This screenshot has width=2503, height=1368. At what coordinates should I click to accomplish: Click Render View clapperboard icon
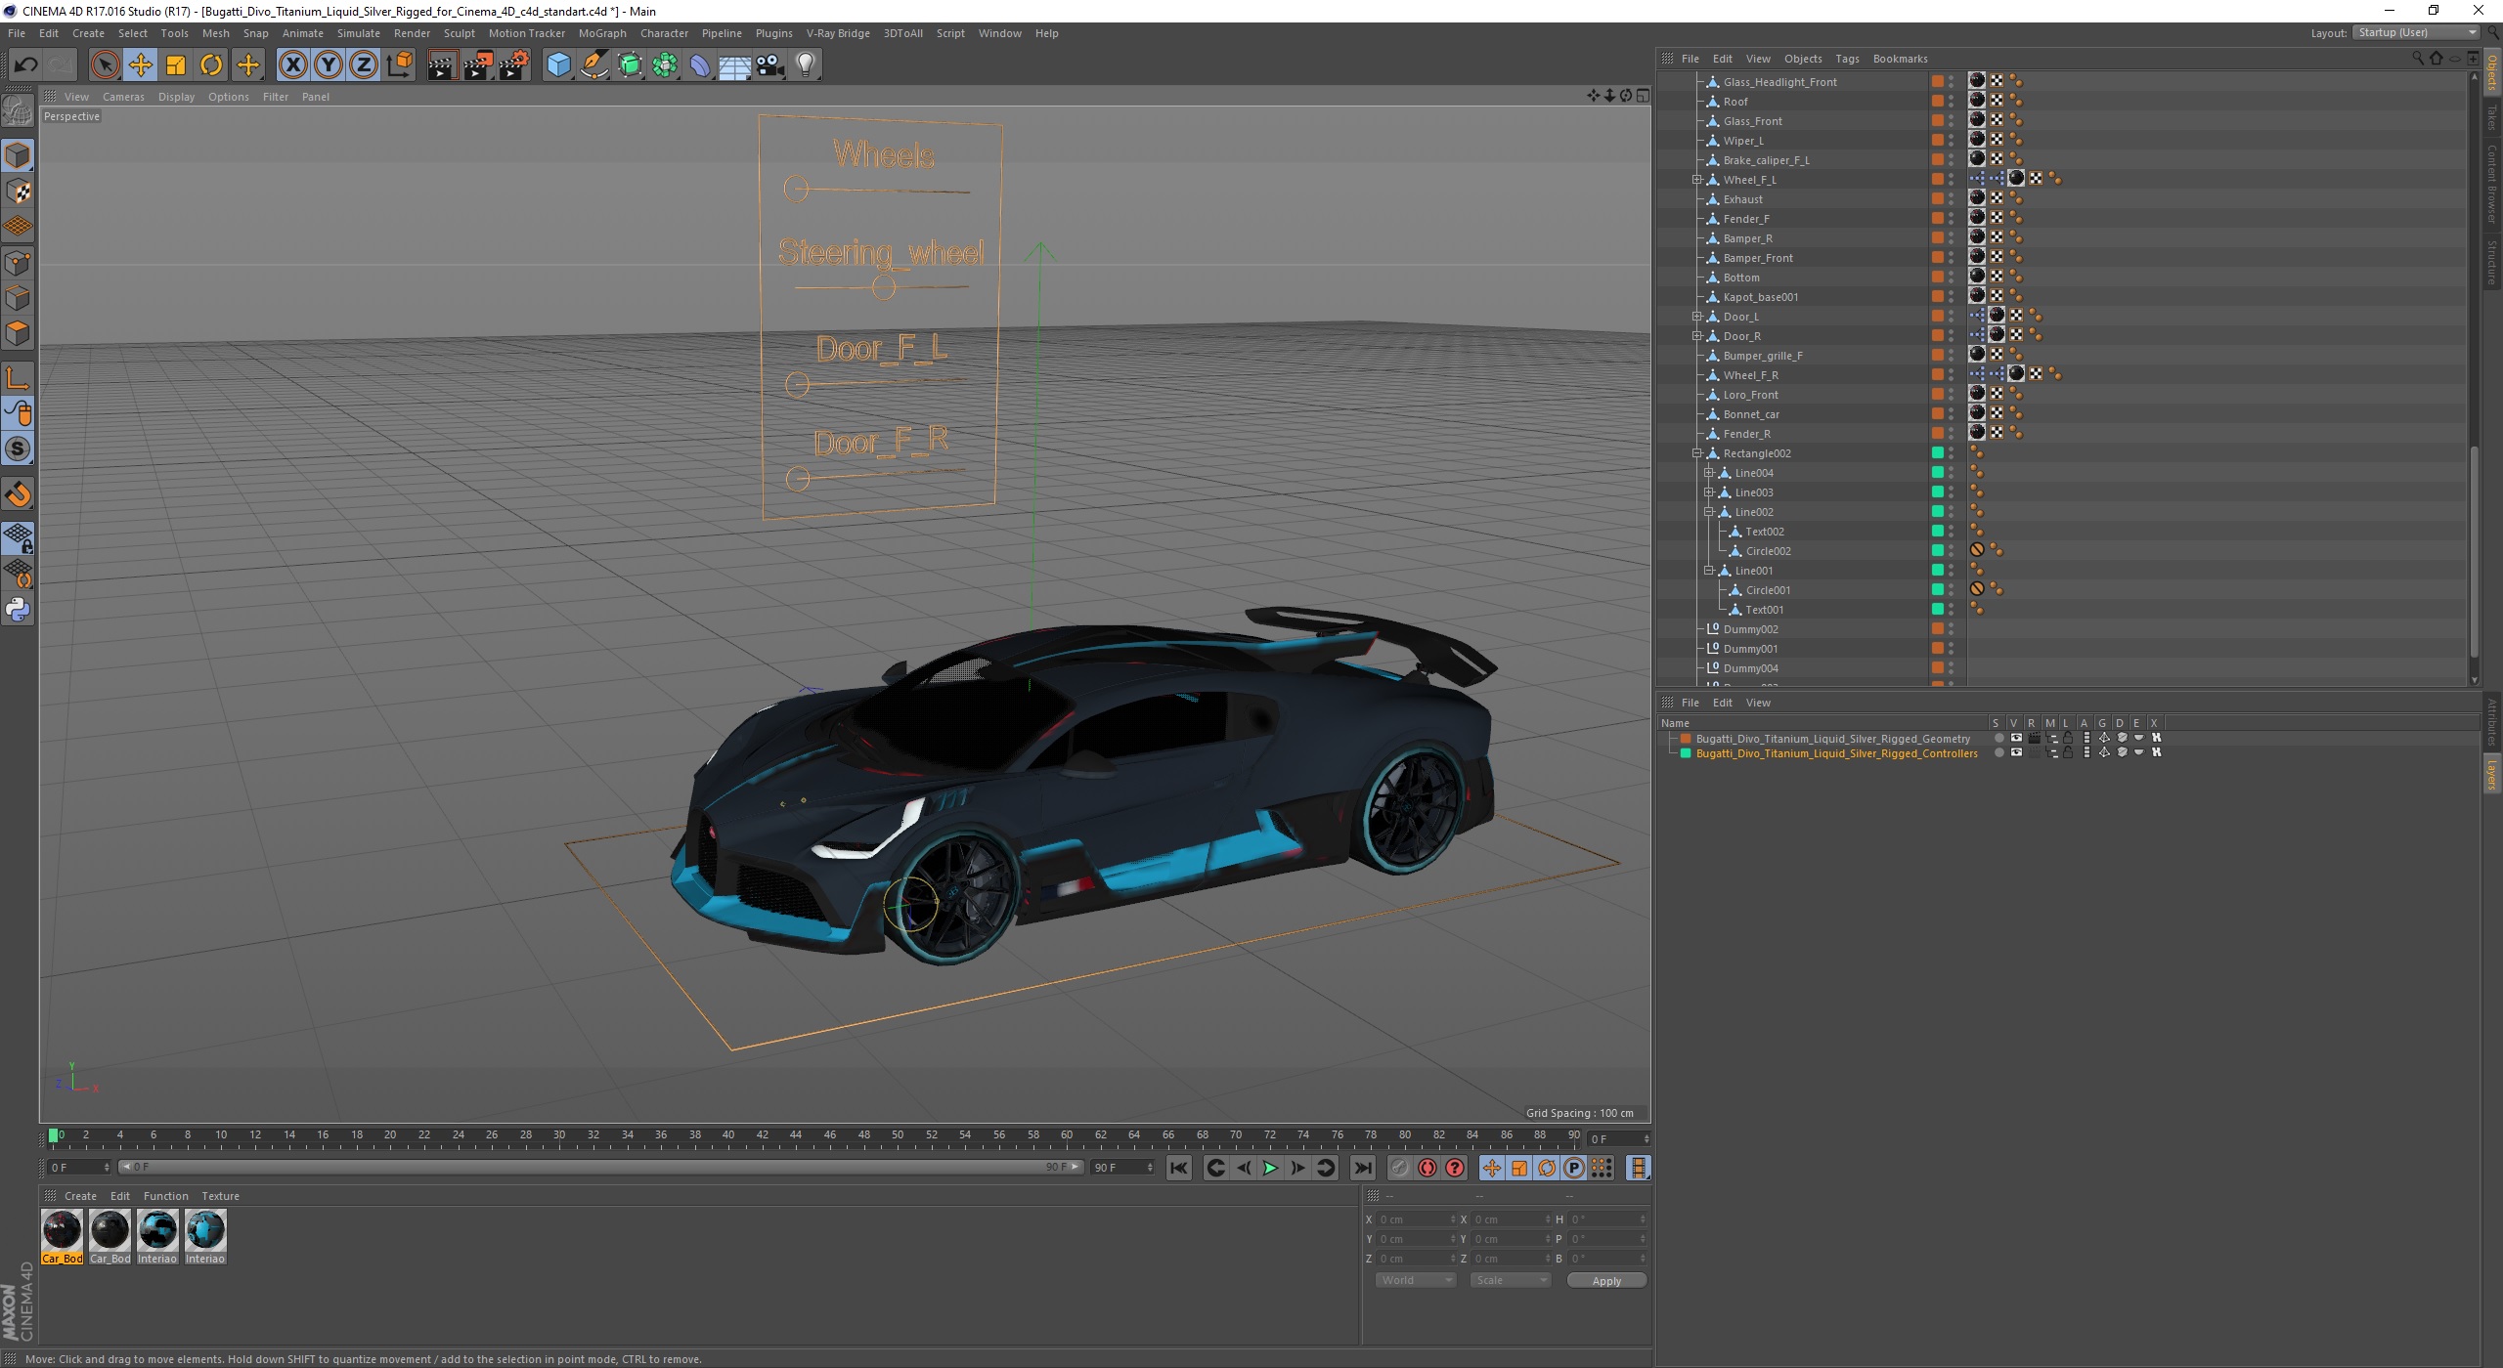point(442,65)
